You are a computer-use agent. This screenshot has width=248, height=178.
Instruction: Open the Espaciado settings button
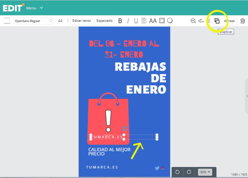(x=105, y=20)
